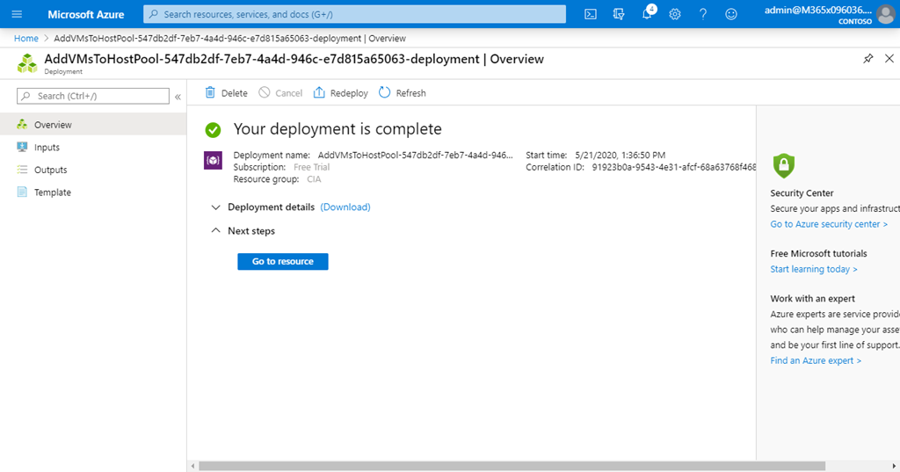Close the deployment overview blade

889,59
